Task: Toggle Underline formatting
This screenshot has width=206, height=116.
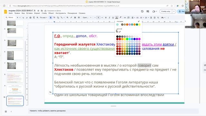Action: (113, 18)
